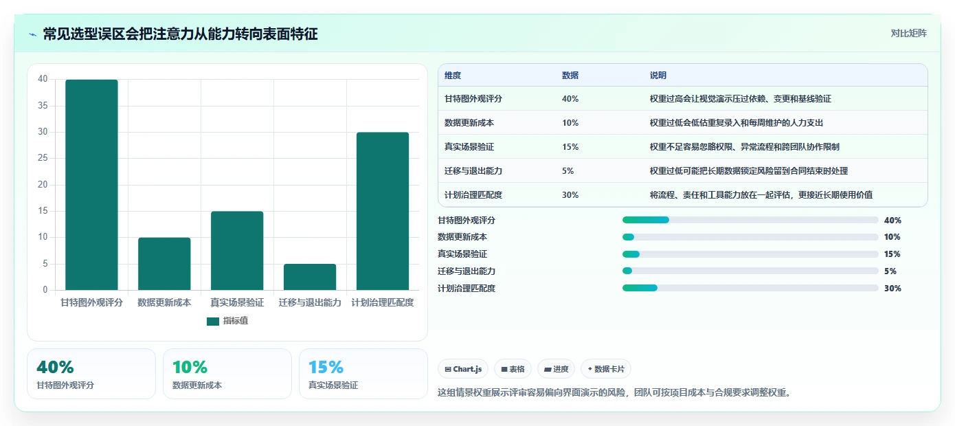Click the 10% value in table

click(570, 123)
